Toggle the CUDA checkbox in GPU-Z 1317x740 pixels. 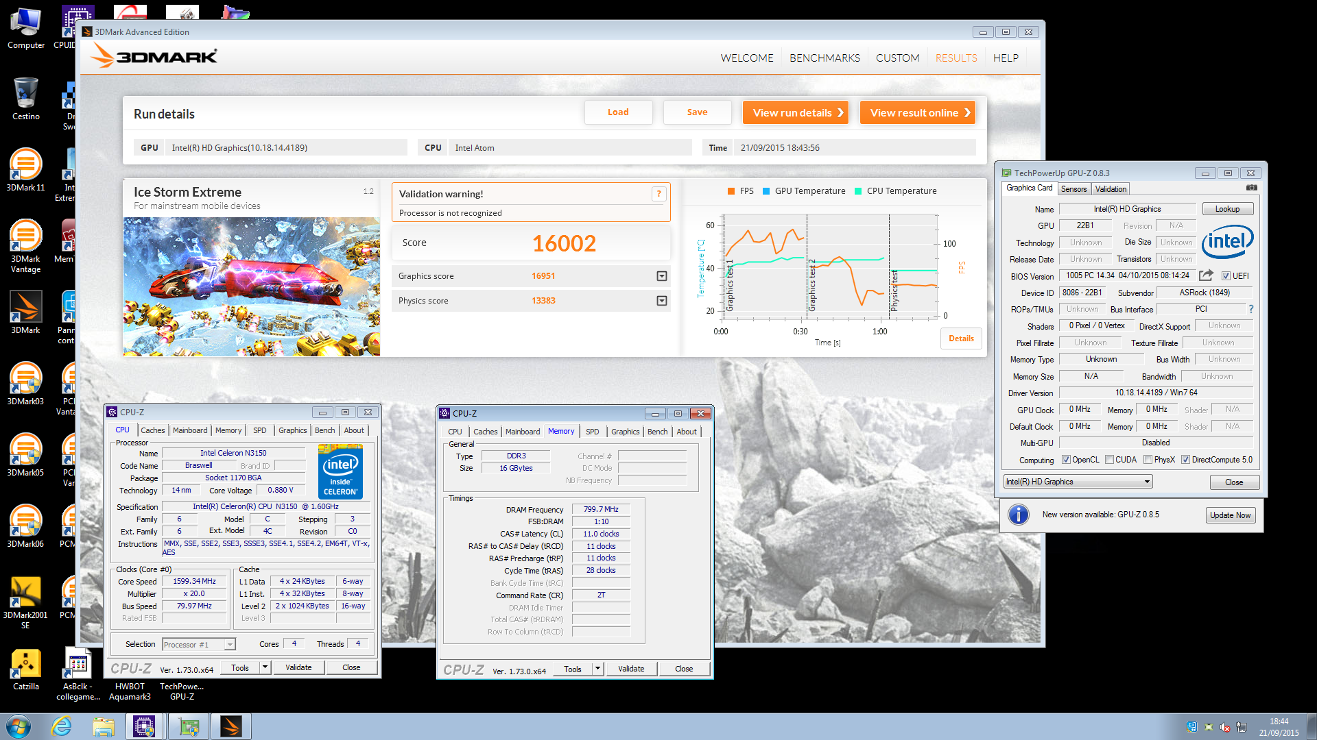(1109, 460)
